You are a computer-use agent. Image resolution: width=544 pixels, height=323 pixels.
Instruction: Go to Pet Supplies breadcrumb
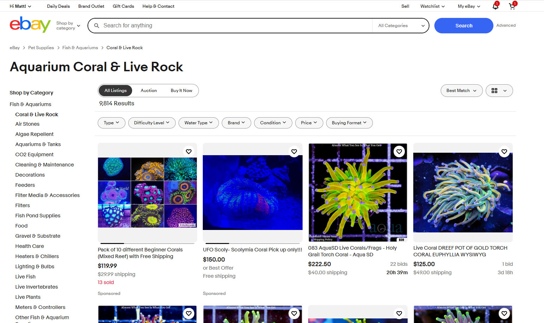pos(41,48)
